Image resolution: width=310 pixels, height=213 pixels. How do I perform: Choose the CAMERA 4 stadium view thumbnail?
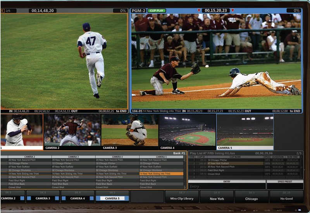(187, 130)
